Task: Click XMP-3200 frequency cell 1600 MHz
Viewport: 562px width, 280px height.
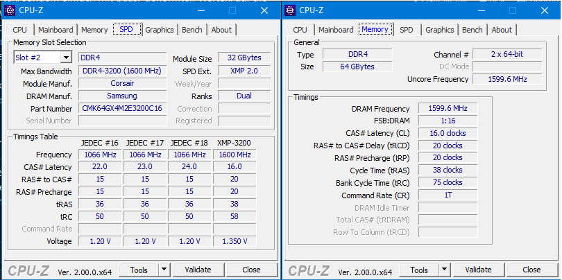Action: pyautogui.click(x=235, y=155)
